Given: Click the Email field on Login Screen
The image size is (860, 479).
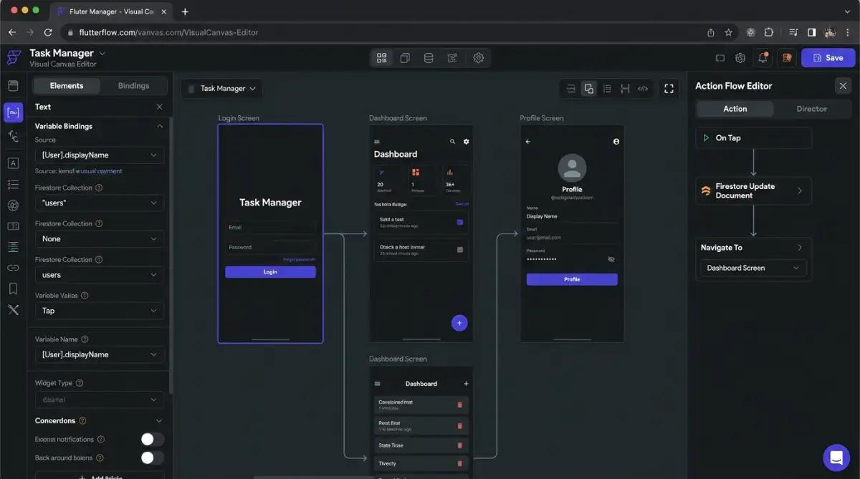Looking at the screenshot, I should (270, 228).
